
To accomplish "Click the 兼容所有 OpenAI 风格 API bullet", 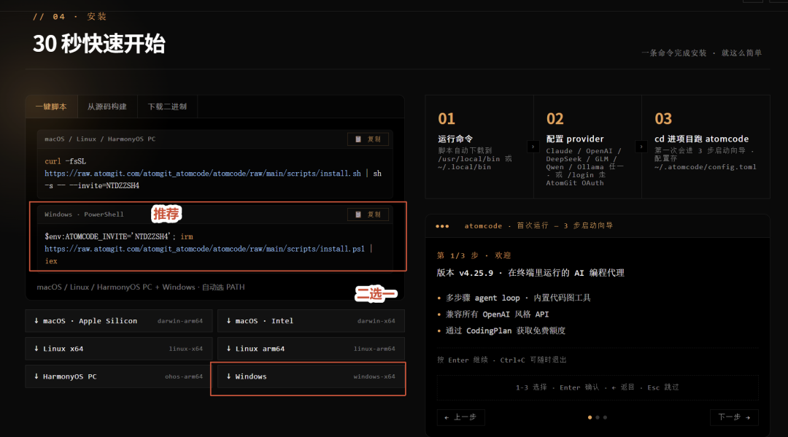I will 497,314.
